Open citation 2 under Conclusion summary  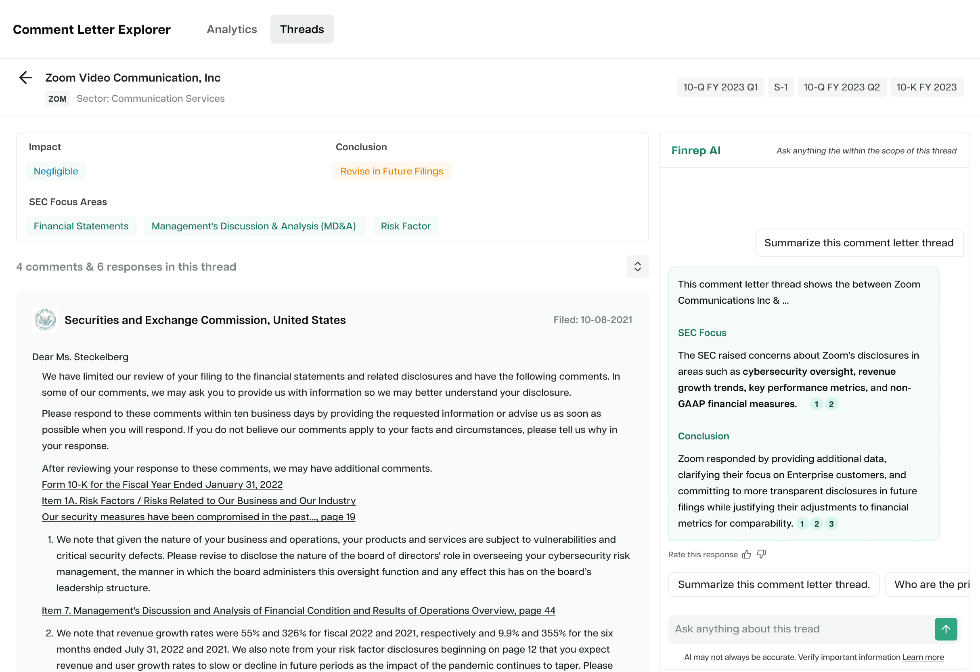pos(817,523)
